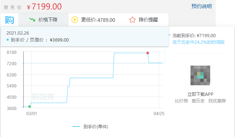Open the 更低价:4789.00 lower price tab
Viewport: 235px width, 137px height.
(93, 20)
